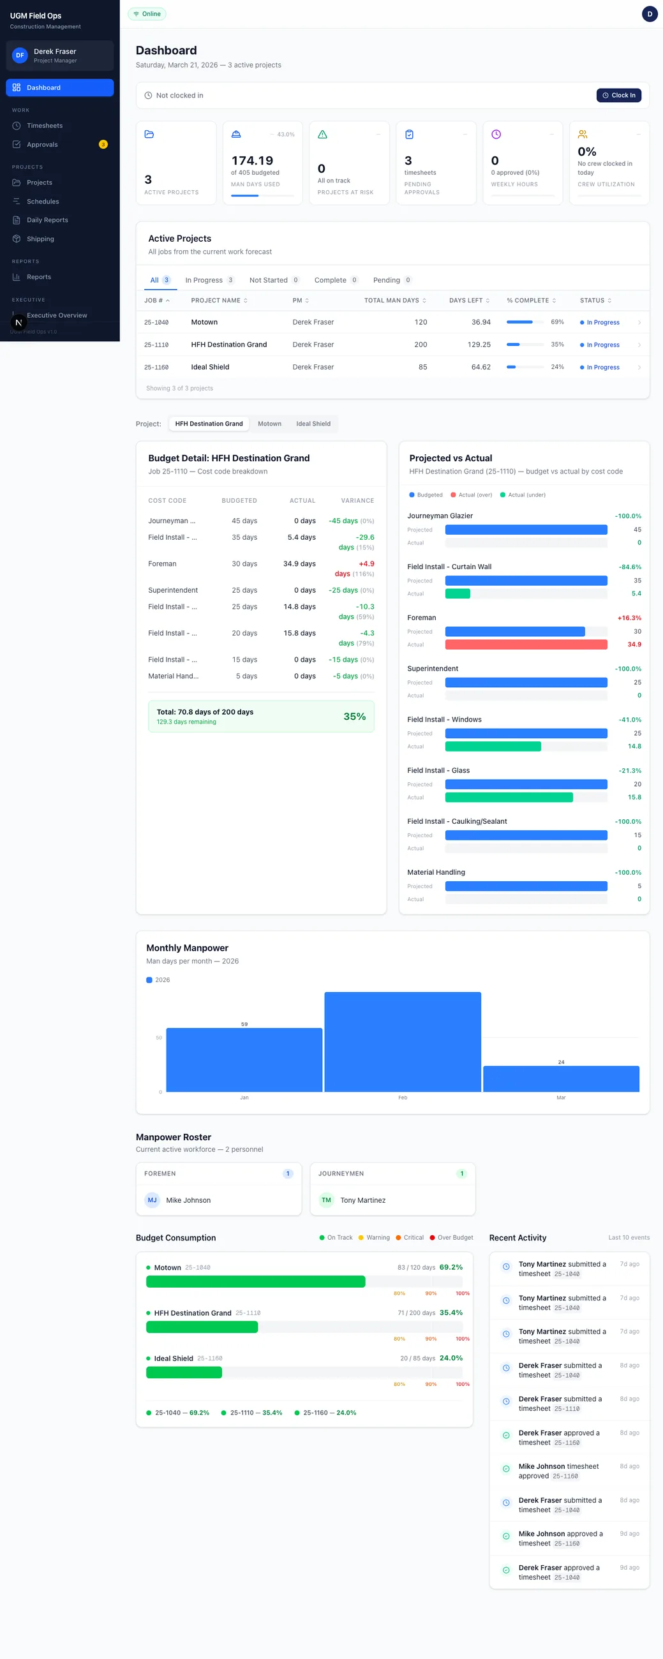Open the Shipping section
The height and width of the screenshot is (1659, 663).
coord(59,239)
